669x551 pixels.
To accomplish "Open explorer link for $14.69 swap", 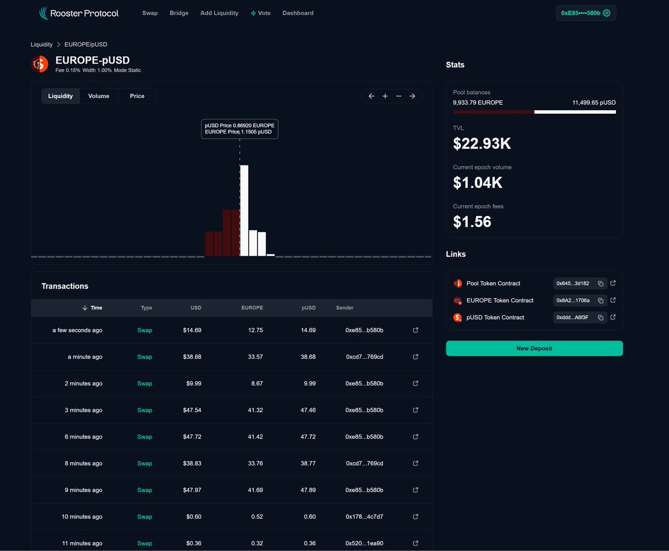I will tap(415, 330).
